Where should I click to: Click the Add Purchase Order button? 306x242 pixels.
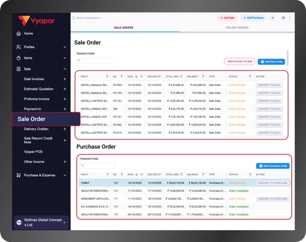(x=273, y=165)
